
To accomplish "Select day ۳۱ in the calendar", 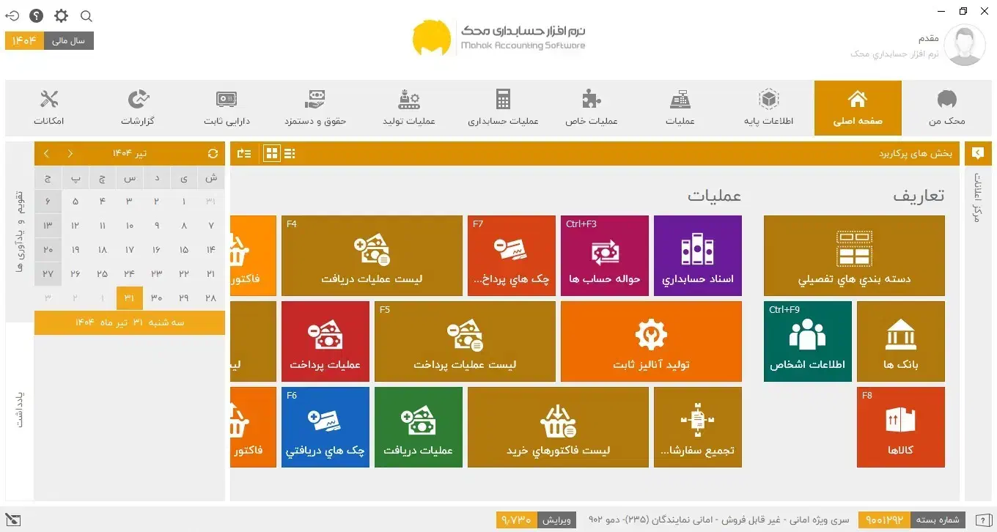I will point(129,298).
